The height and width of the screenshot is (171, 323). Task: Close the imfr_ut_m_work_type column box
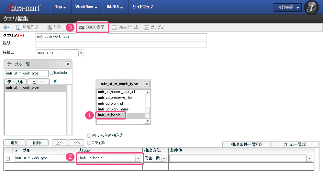[146, 84]
